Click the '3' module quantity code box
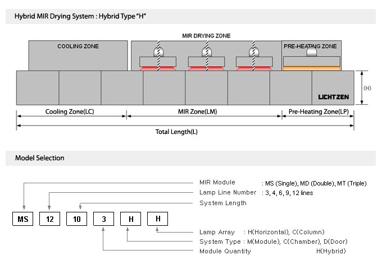The width and height of the screenshot is (382, 269). click(x=104, y=219)
